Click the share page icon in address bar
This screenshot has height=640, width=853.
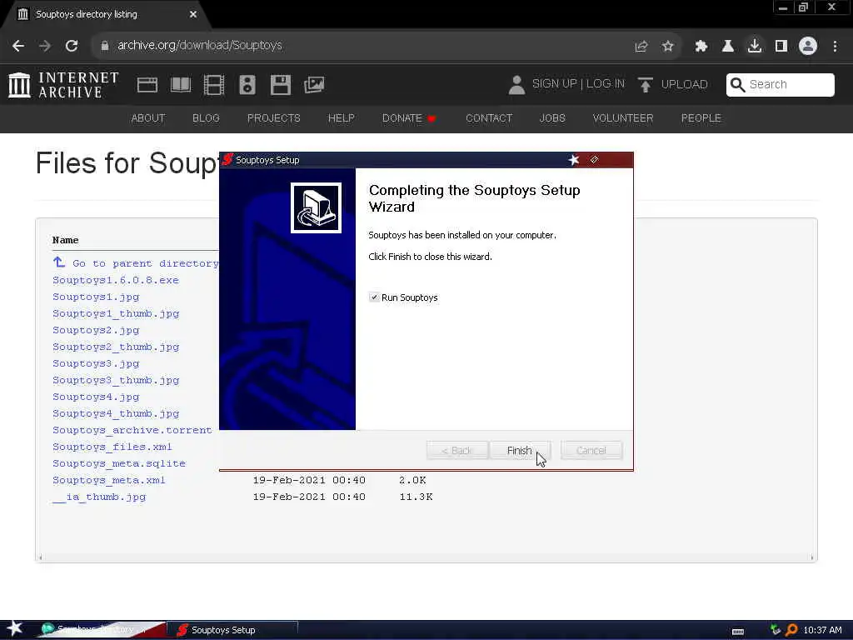click(x=641, y=47)
